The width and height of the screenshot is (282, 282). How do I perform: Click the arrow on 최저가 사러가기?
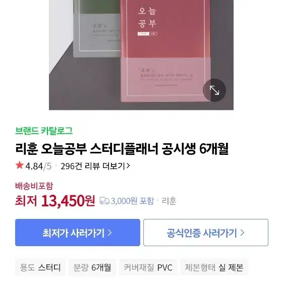(x=109, y=233)
